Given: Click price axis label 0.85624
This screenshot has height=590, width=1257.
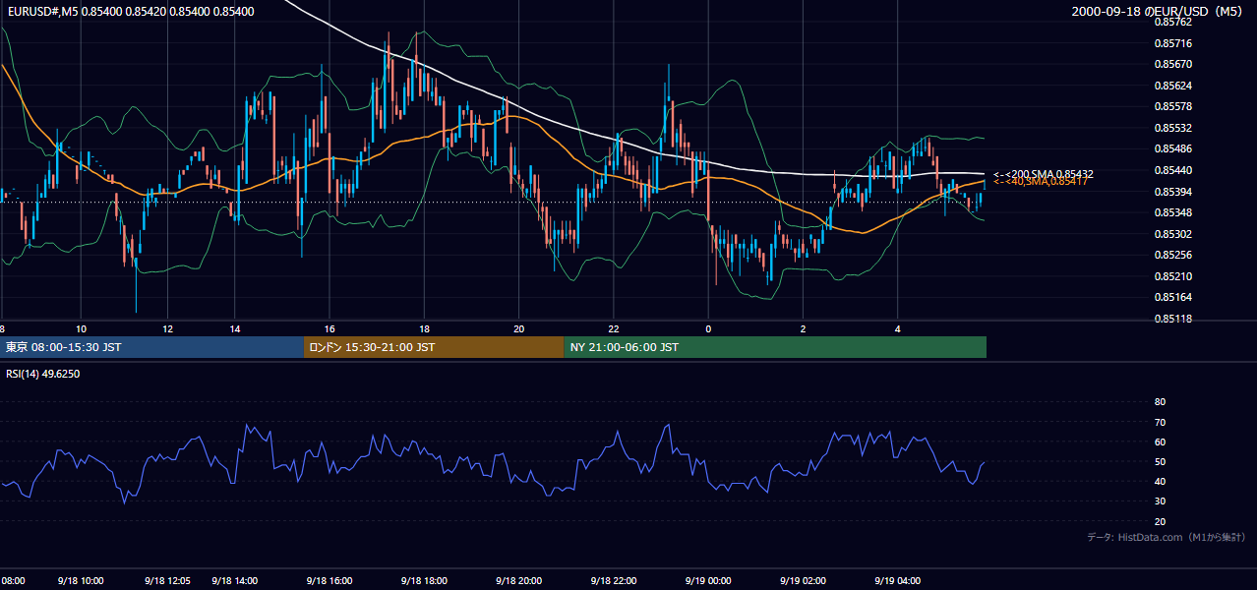Looking at the screenshot, I should coord(1173,86).
